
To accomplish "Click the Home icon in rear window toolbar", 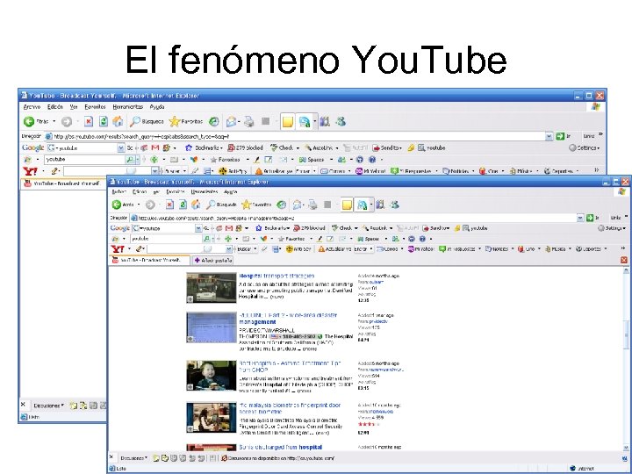I will (118, 121).
